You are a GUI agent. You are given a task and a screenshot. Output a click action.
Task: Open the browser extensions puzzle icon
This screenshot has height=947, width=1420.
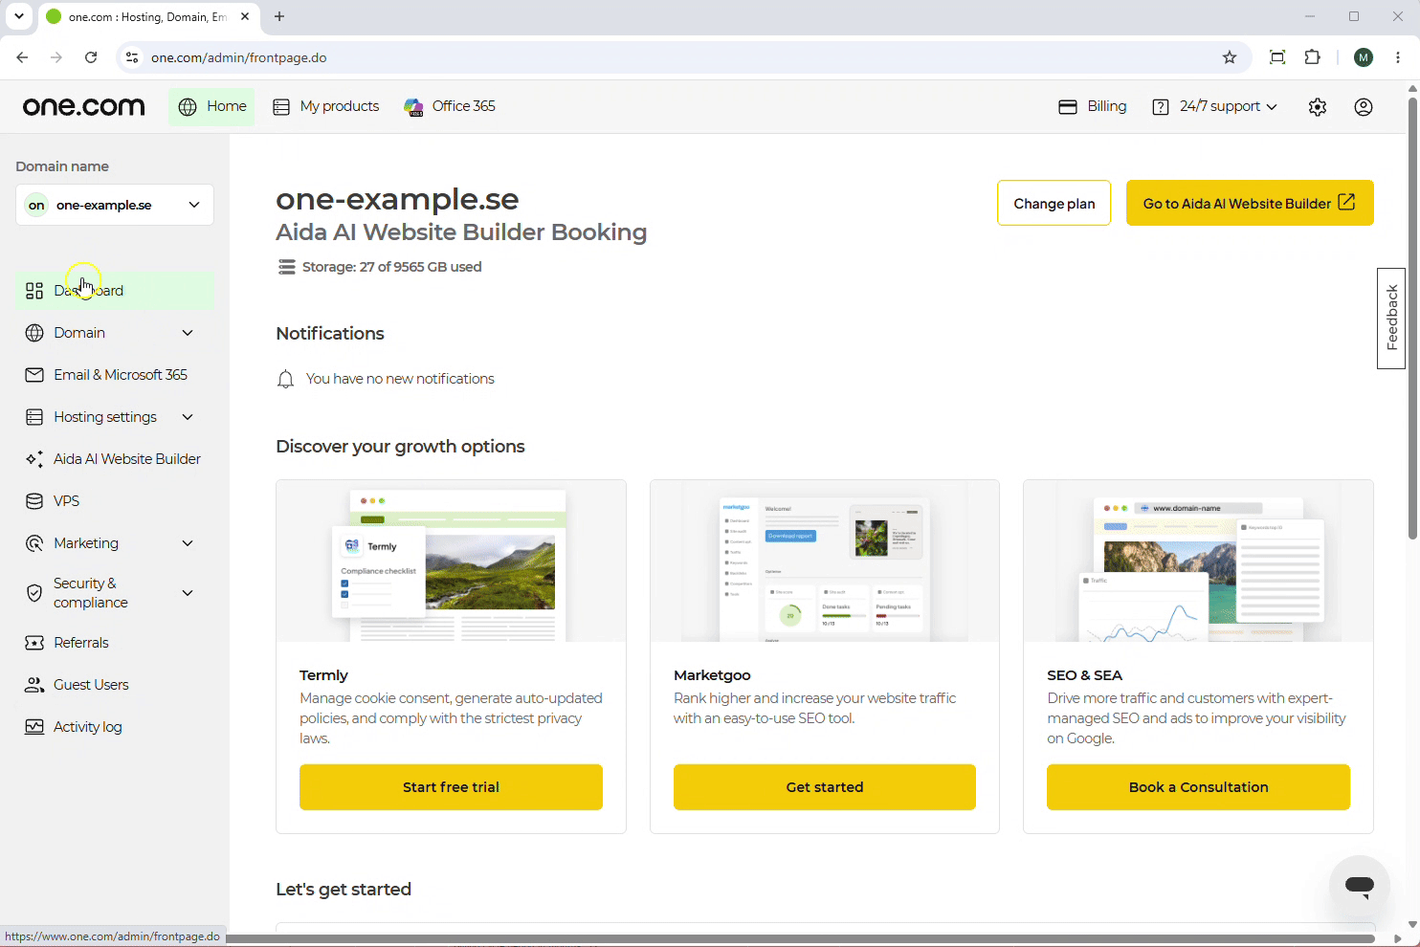click(1313, 57)
